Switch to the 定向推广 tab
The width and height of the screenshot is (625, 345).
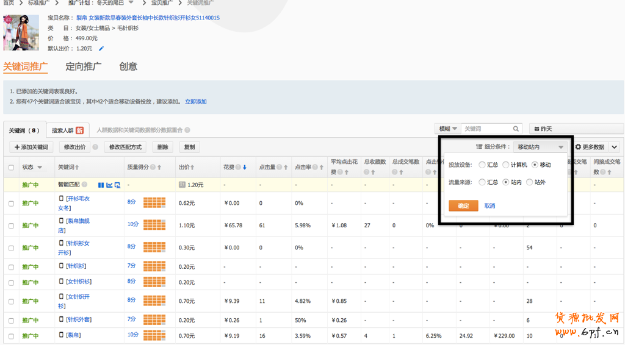pyautogui.click(x=84, y=66)
